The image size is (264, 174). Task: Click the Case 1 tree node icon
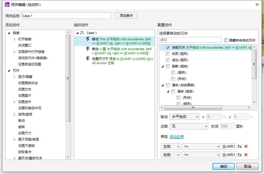[x=82, y=33]
